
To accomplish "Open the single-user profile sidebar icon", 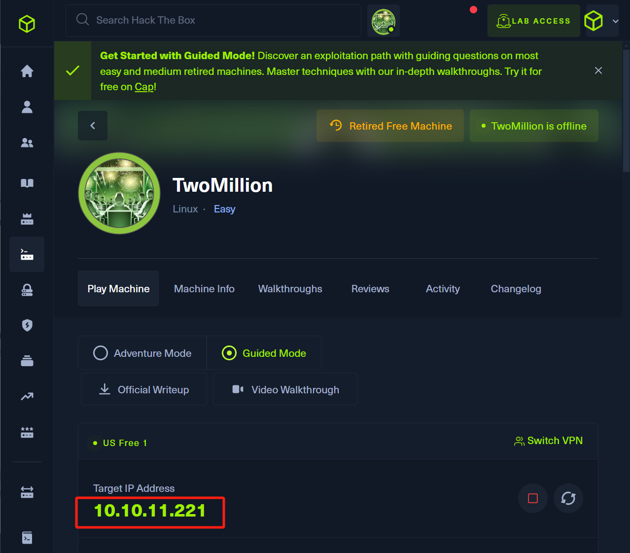I will (27, 107).
